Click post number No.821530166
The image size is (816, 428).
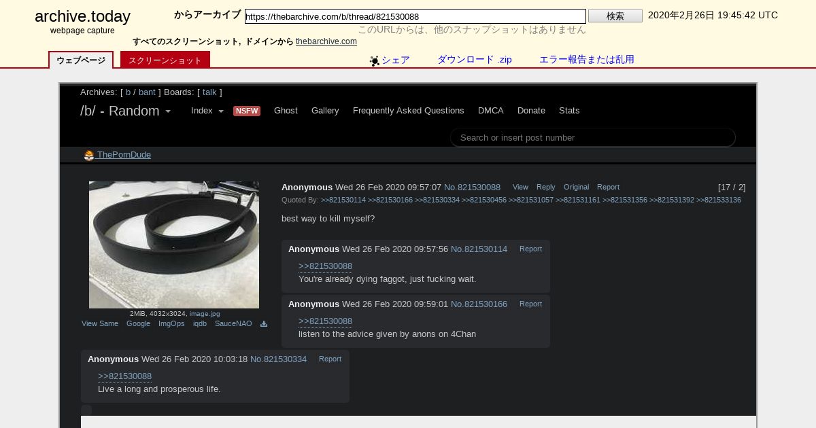(x=479, y=304)
